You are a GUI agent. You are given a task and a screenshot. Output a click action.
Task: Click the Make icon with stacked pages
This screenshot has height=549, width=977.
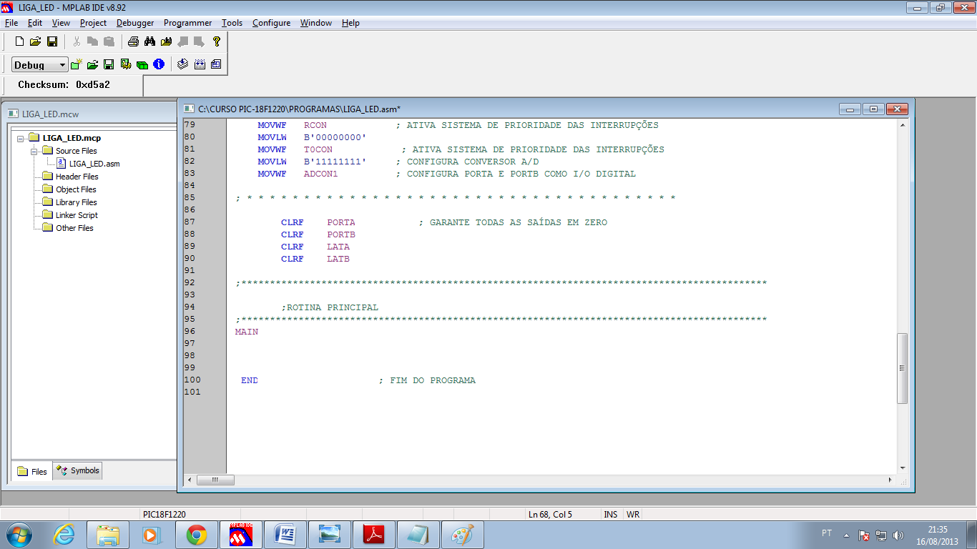tap(182, 64)
